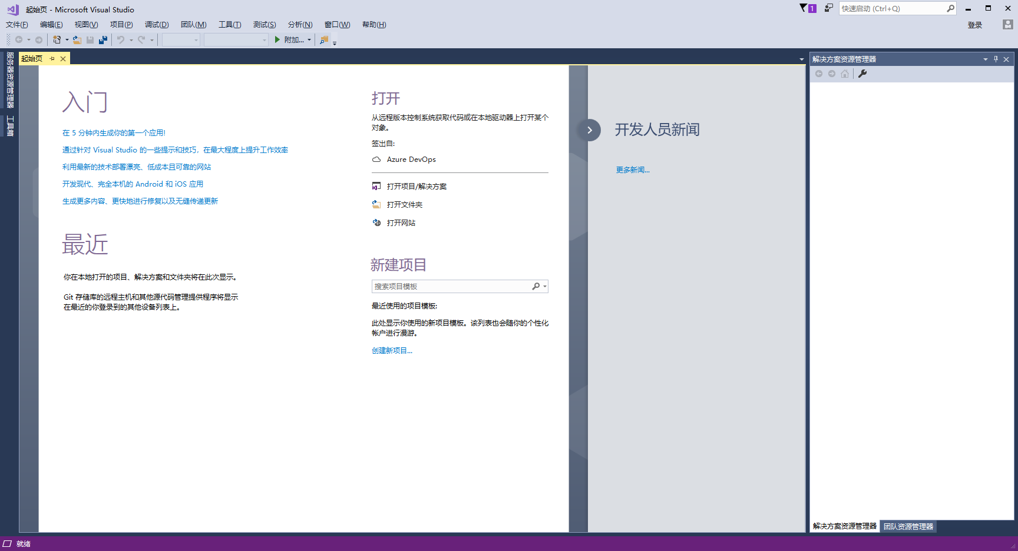This screenshot has width=1018, height=551.
Task: Open the Navigate Backward history dropdown
Action: (x=28, y=40)
